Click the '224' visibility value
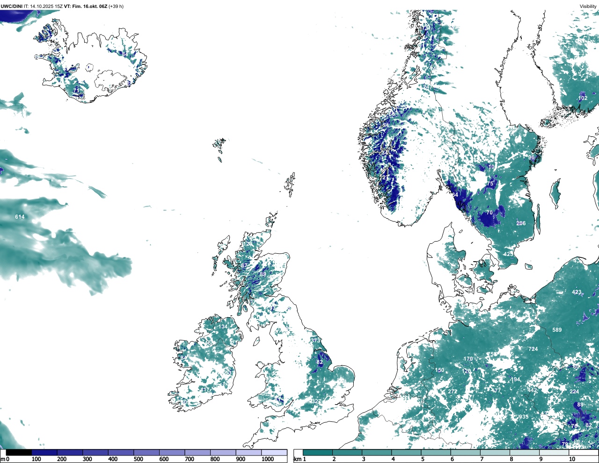Viewport: 599px width, 463px height. (574, 392)
